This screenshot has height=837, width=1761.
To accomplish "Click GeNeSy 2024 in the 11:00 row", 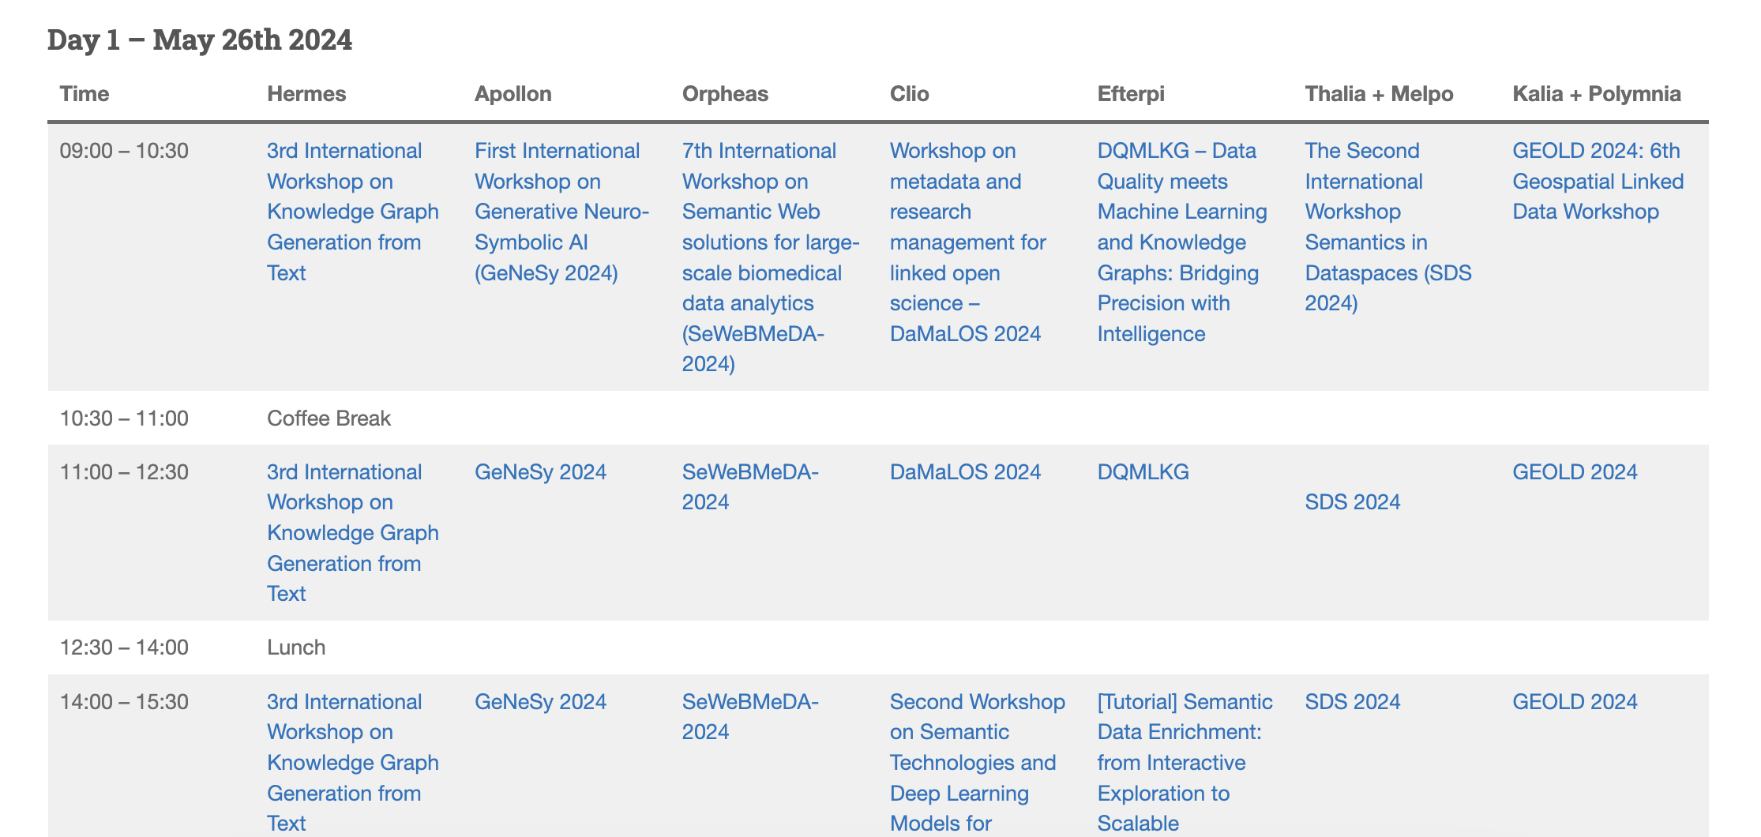I will [540, 472].
